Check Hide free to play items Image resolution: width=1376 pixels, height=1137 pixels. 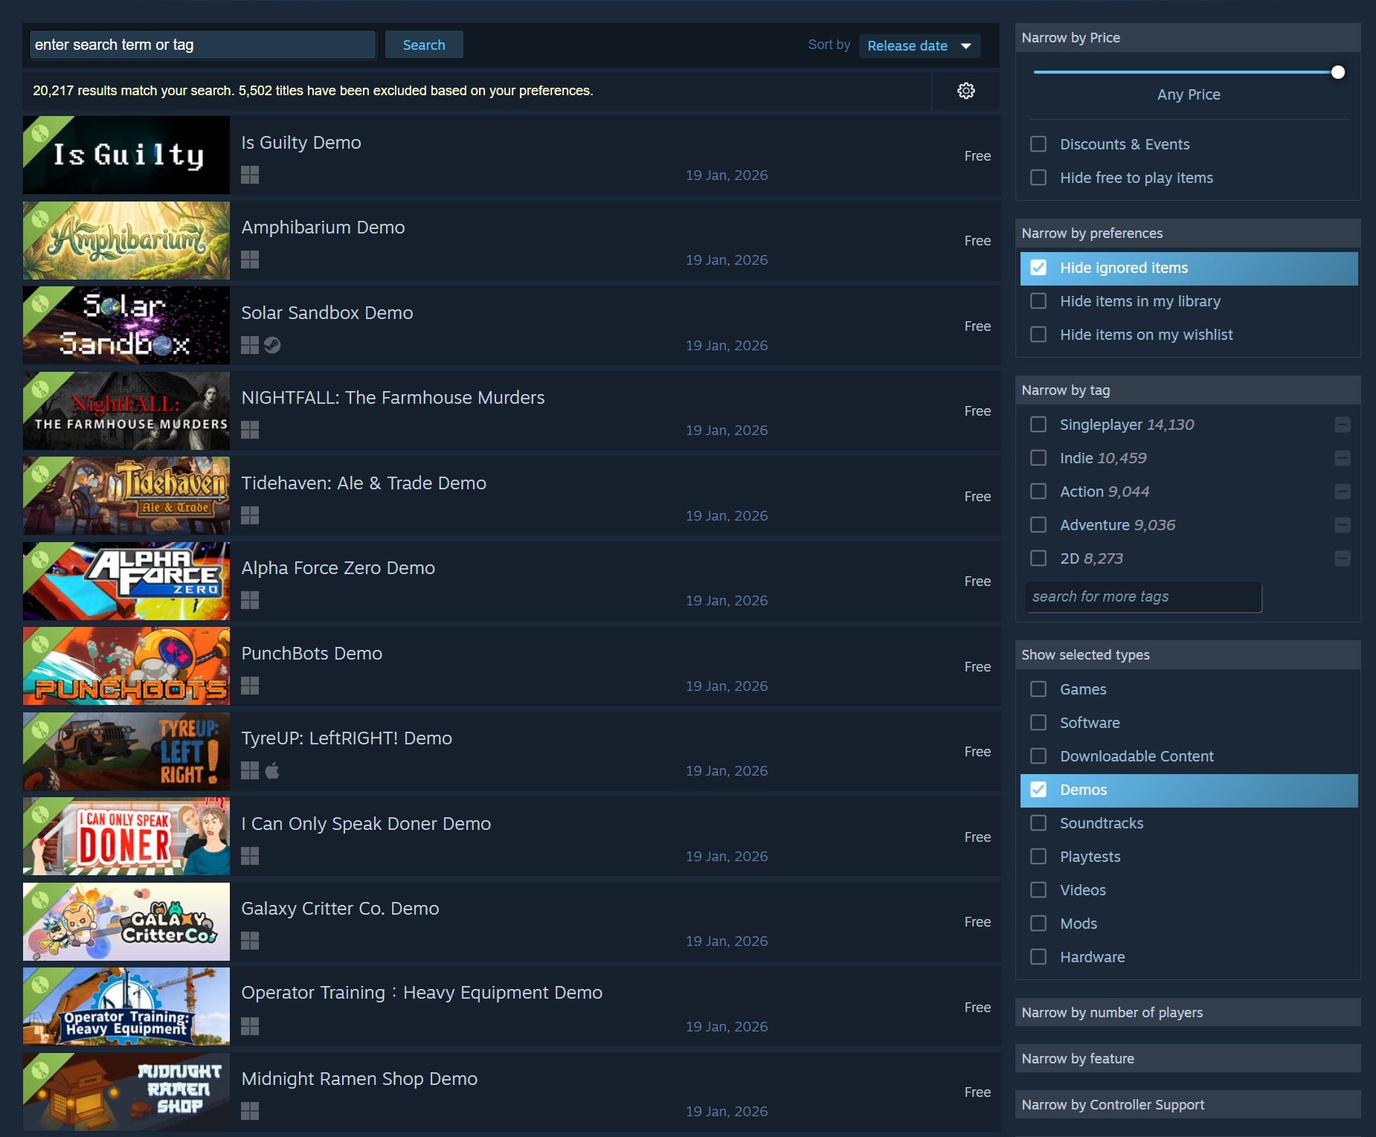pos(1038,178)
